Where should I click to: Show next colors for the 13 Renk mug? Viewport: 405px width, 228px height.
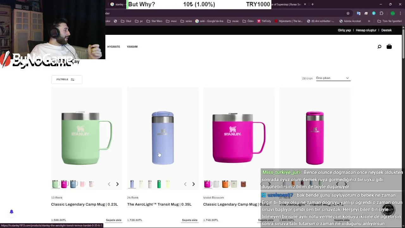(x=117, y=184)
